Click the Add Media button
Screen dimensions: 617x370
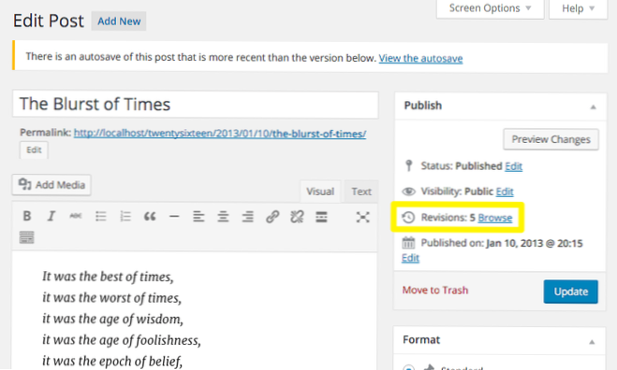(51, 185)
